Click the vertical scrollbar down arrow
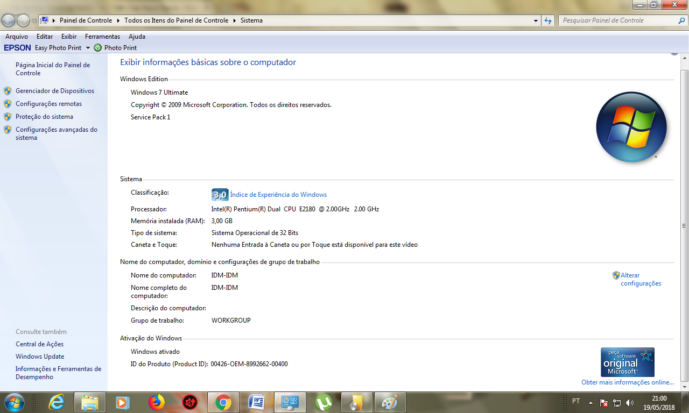Viewport: 689px width, 413px height. (685, 387)
